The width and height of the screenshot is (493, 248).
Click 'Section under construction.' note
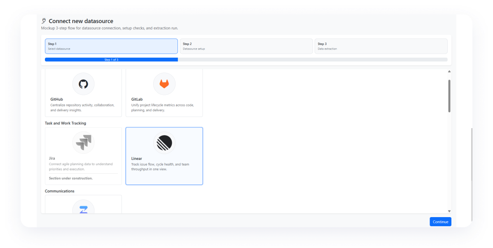tap(71, 178)
